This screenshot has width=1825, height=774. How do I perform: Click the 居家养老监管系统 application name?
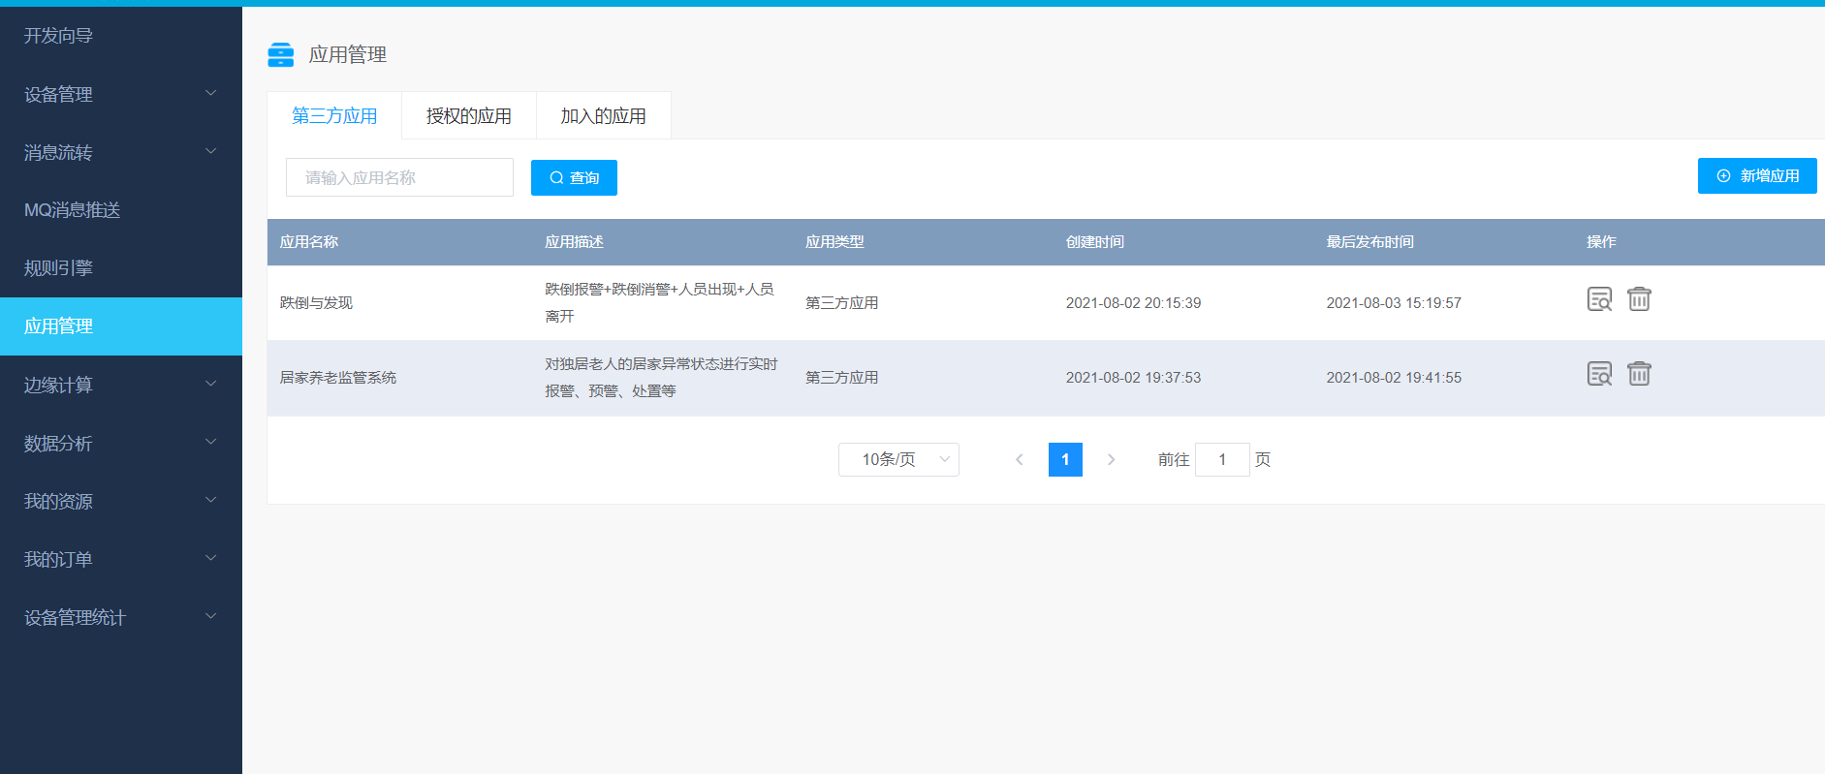(x=338, y=378)
